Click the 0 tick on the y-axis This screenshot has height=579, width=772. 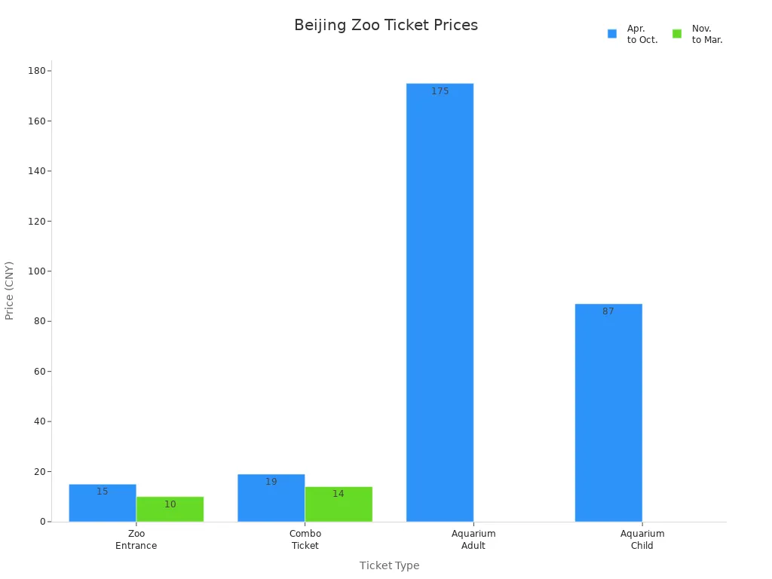click(x=43, y=522)
